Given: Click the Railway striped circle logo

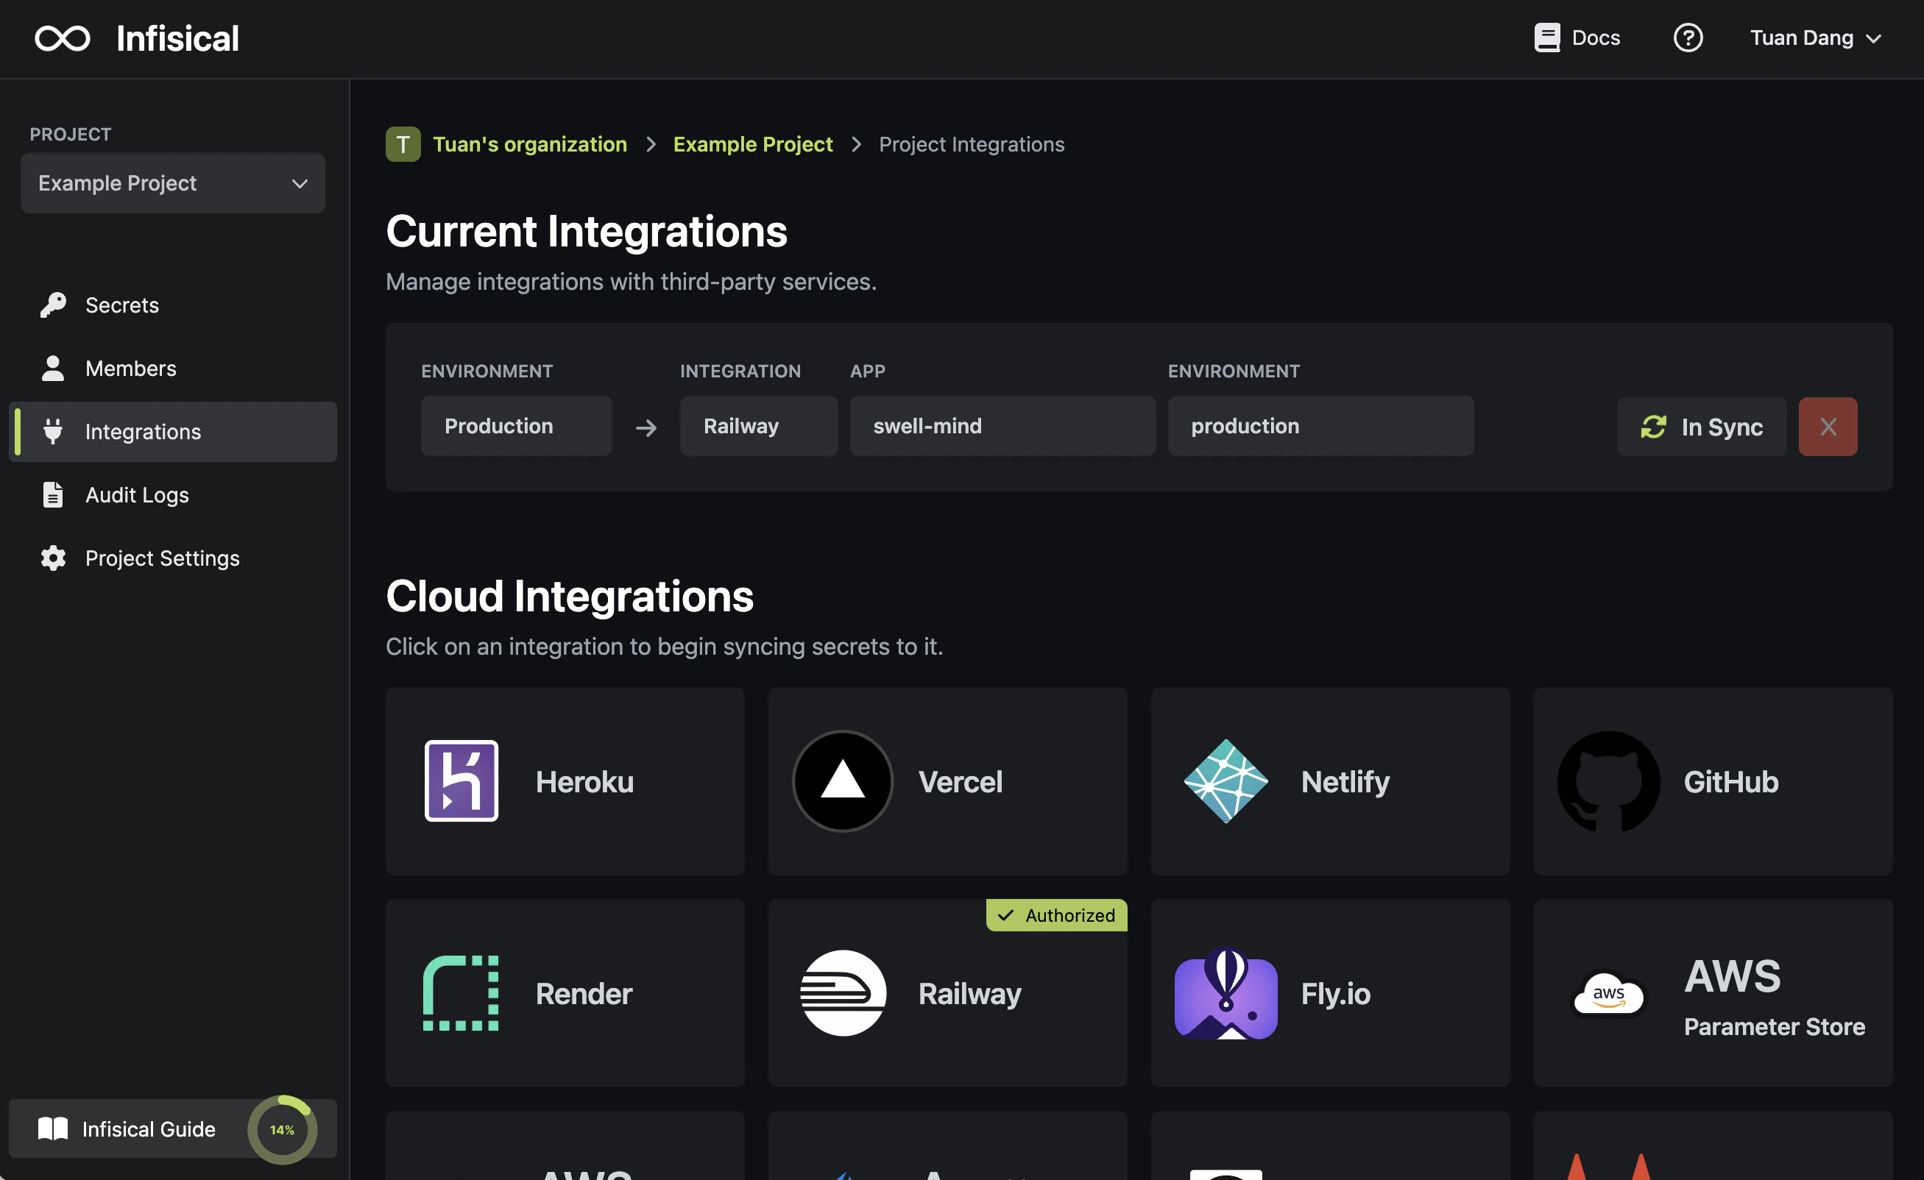Looking at the screenshot, I should tap(843, 993).
